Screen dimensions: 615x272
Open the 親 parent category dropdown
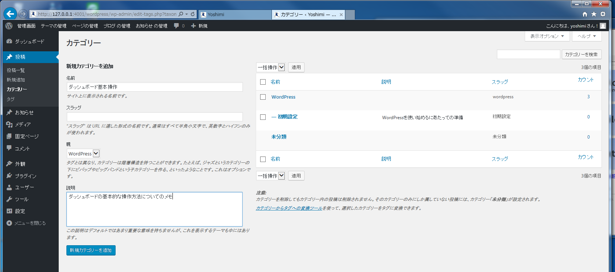(83, 154)
